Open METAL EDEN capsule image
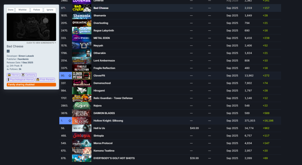302x165 pixels. tap(82, 38)
